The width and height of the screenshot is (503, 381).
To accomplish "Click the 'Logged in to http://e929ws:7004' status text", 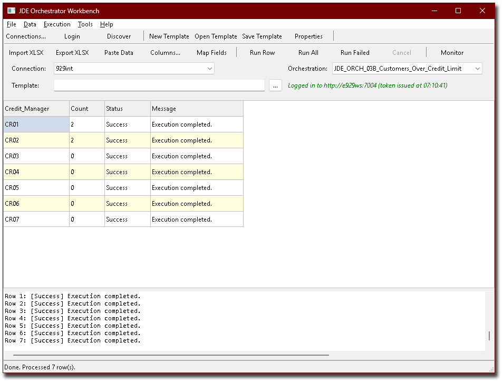I will coord(367,85).
